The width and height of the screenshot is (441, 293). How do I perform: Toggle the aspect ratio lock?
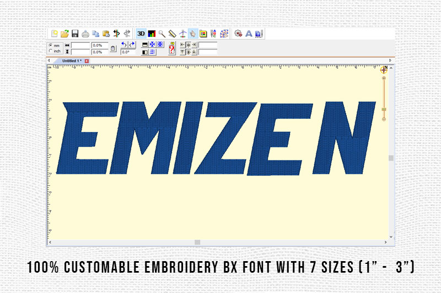(x=113, y=48)
